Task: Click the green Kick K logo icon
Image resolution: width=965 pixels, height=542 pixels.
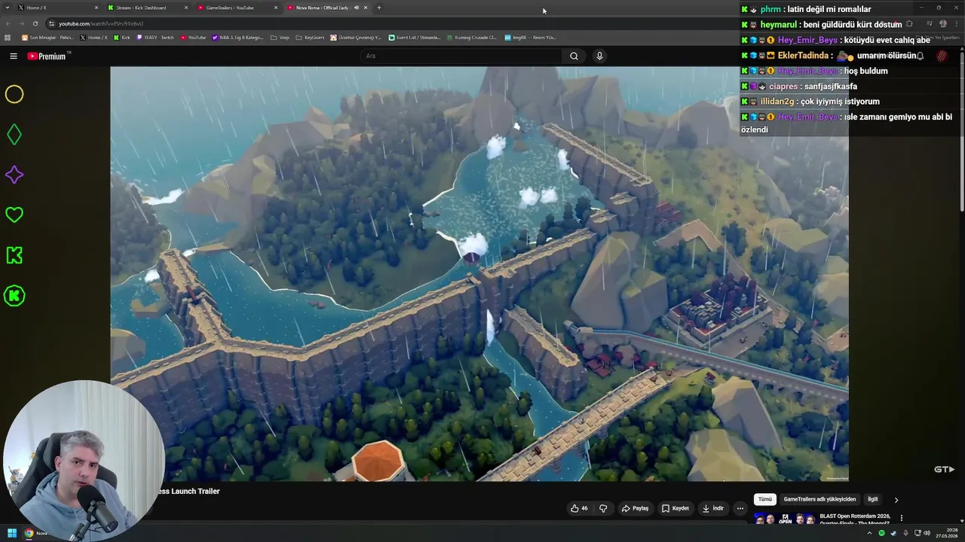Action: coord(14,255)
